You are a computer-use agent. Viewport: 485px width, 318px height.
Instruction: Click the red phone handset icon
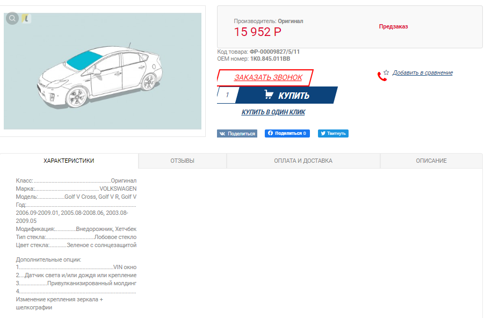pos(382,76)
